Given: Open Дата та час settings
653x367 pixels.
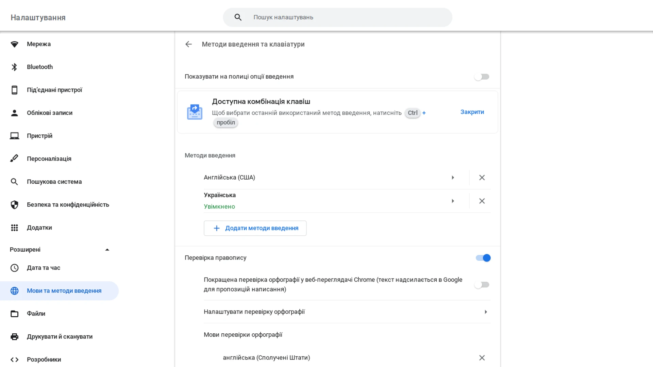Looking at the screenshot, I should click(x=44, y=268).
